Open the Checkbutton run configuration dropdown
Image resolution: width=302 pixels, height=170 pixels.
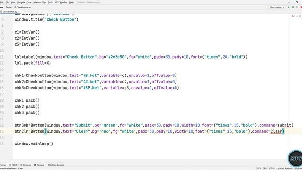[x=276, y=7]
